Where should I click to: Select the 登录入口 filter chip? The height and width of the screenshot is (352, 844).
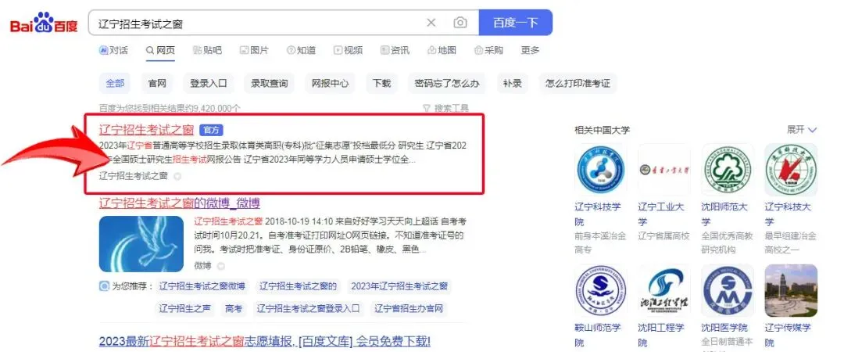pos(209,84)
